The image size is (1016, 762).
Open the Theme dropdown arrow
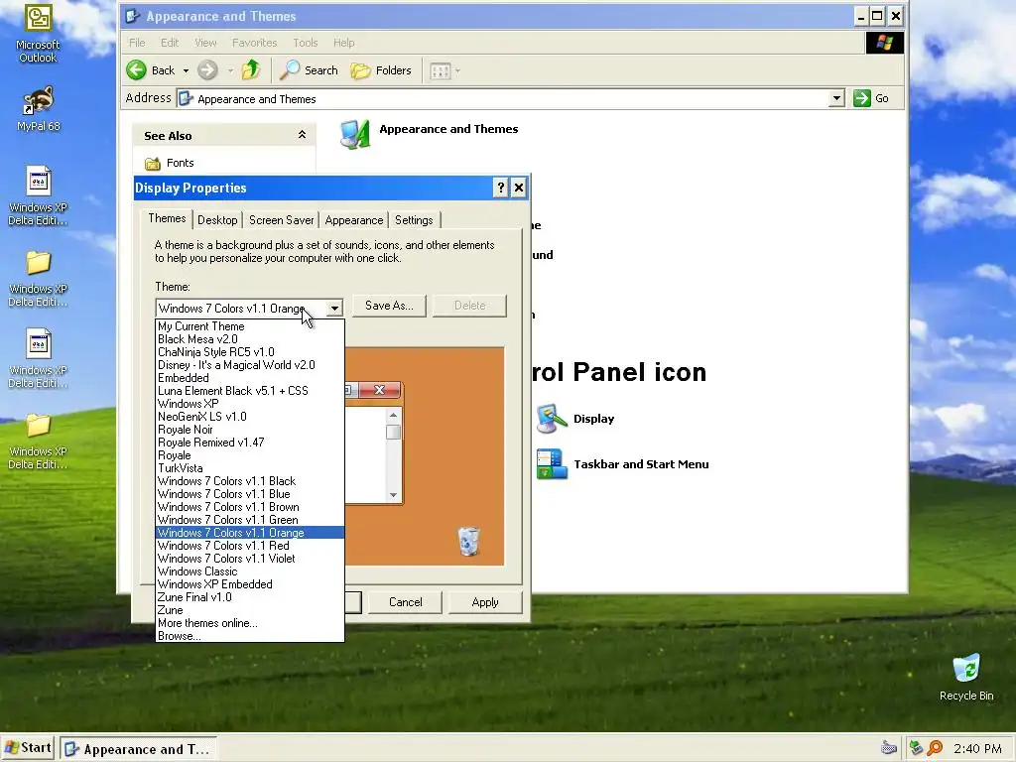(334, 309)
